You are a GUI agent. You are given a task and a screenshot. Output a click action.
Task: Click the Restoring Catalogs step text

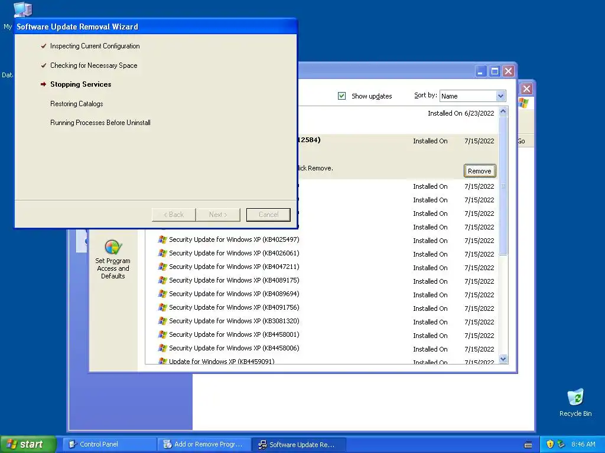[76, 104]
